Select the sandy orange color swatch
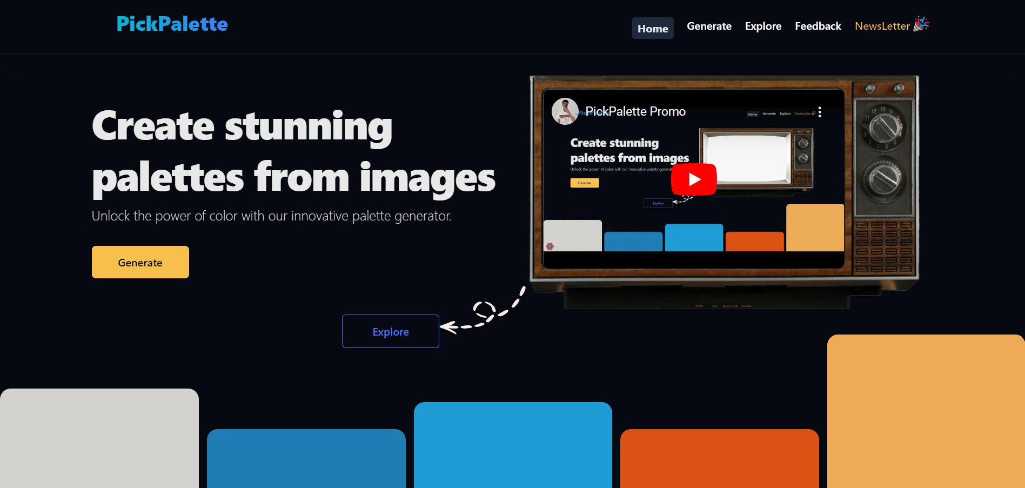 [926, 411]
